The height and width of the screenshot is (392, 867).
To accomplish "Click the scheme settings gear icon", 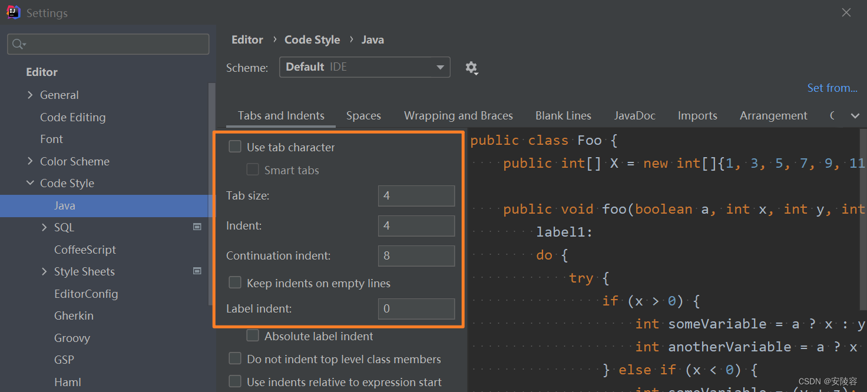I will (x=471, y=68).
